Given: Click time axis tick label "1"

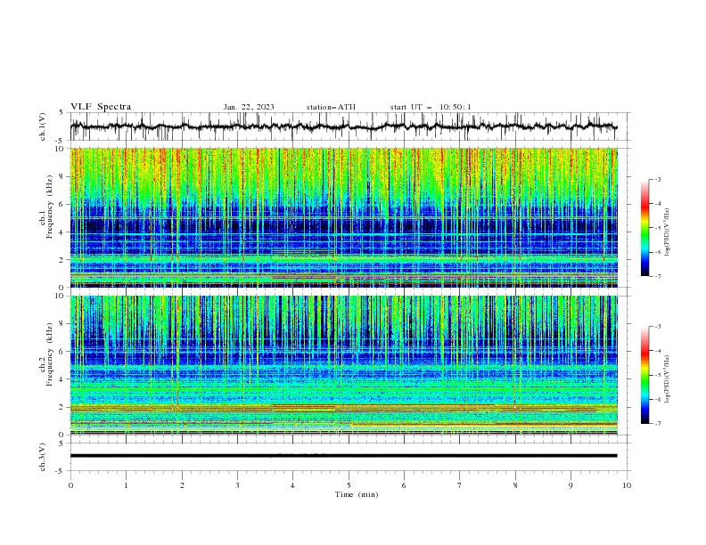Looking at the screenshot, I should tap(126, 485).
